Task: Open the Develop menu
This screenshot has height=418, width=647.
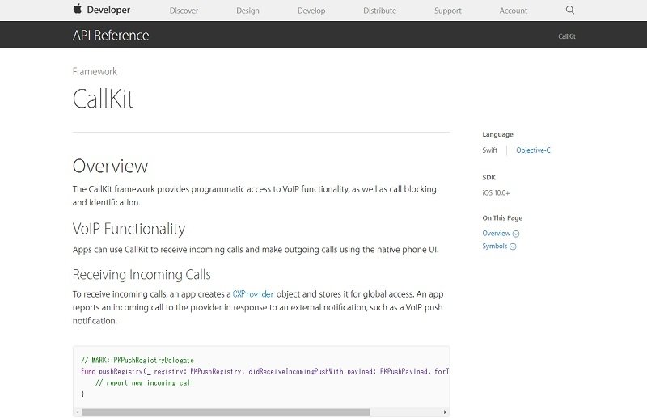Action: click(311, 11)
